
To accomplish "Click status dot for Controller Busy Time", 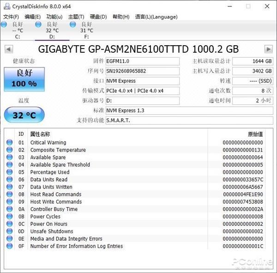I will click(x=10, y=209).
